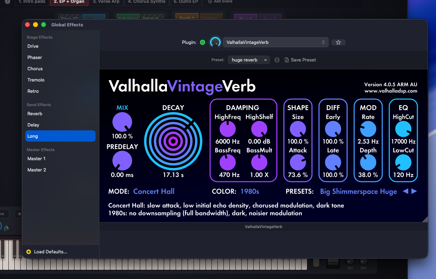Switch to '3. Verse Arp' scene in background window
The image size is (436, 279).
(x=106, y=2)
